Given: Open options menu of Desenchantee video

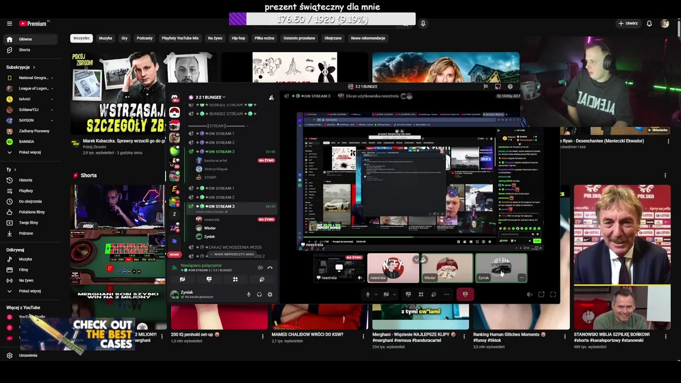Looking at the screenshot, I should (668, 141).
